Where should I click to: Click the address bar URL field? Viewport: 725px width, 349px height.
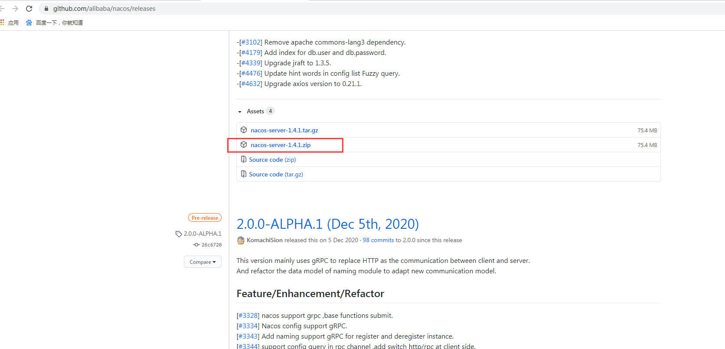(382, 9)
